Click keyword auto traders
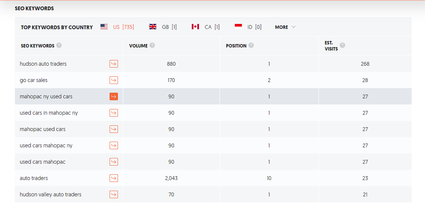Viewport: 425px width, 207px height. point(33,178)
